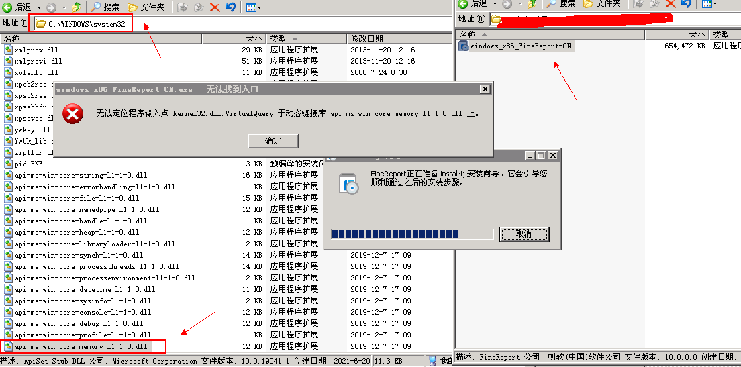Select api-ms-win-core-libraryloader-l1-1-0.dll file
This screenshot has height=367, width=741.
point(95,244)
